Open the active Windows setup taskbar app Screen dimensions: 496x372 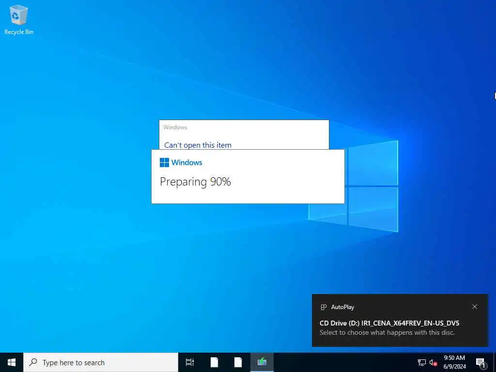coord(262,362)
